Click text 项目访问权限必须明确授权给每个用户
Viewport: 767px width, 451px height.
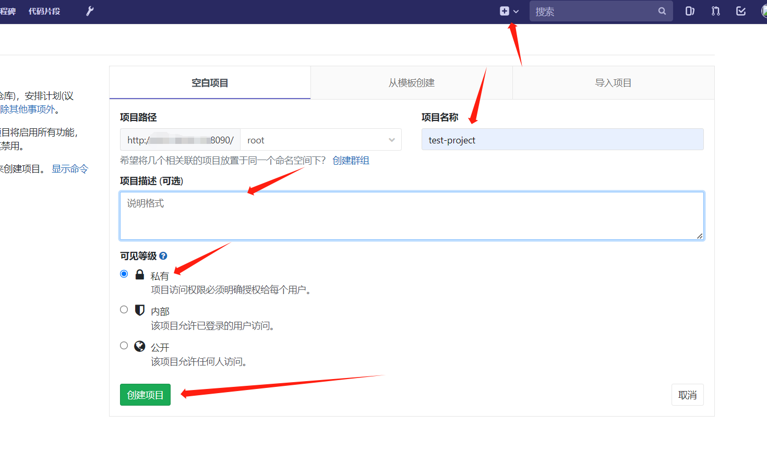coord(231,290)
